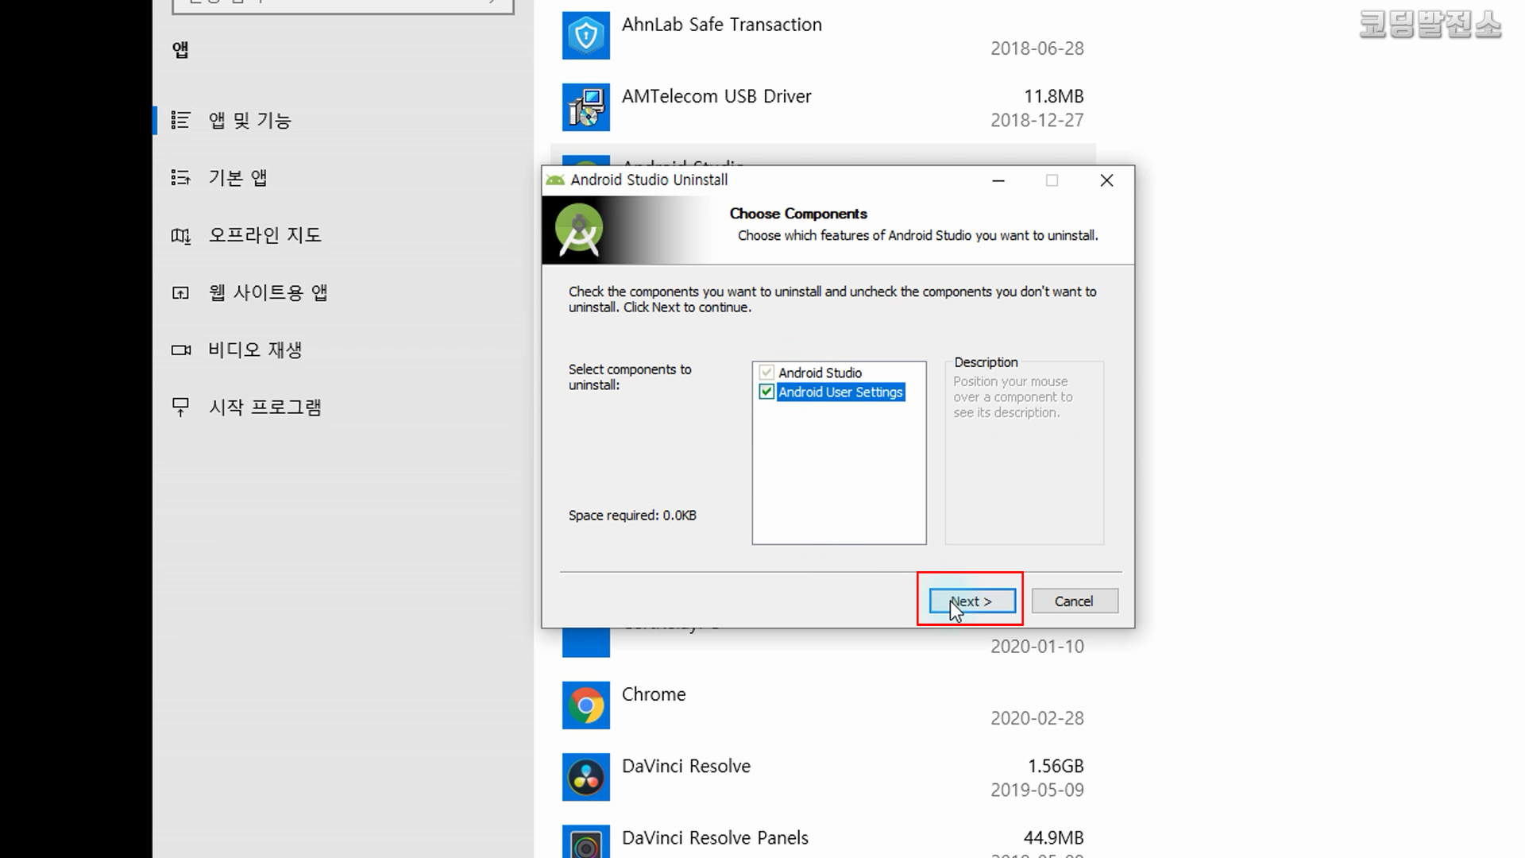This screenshot has height=858, width=1525.
Task: Select the Android Studio component label
Action: tap(820, 373)
